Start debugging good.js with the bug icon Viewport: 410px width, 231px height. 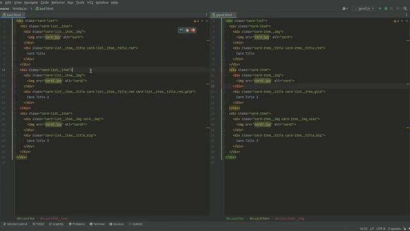(386, 8)
